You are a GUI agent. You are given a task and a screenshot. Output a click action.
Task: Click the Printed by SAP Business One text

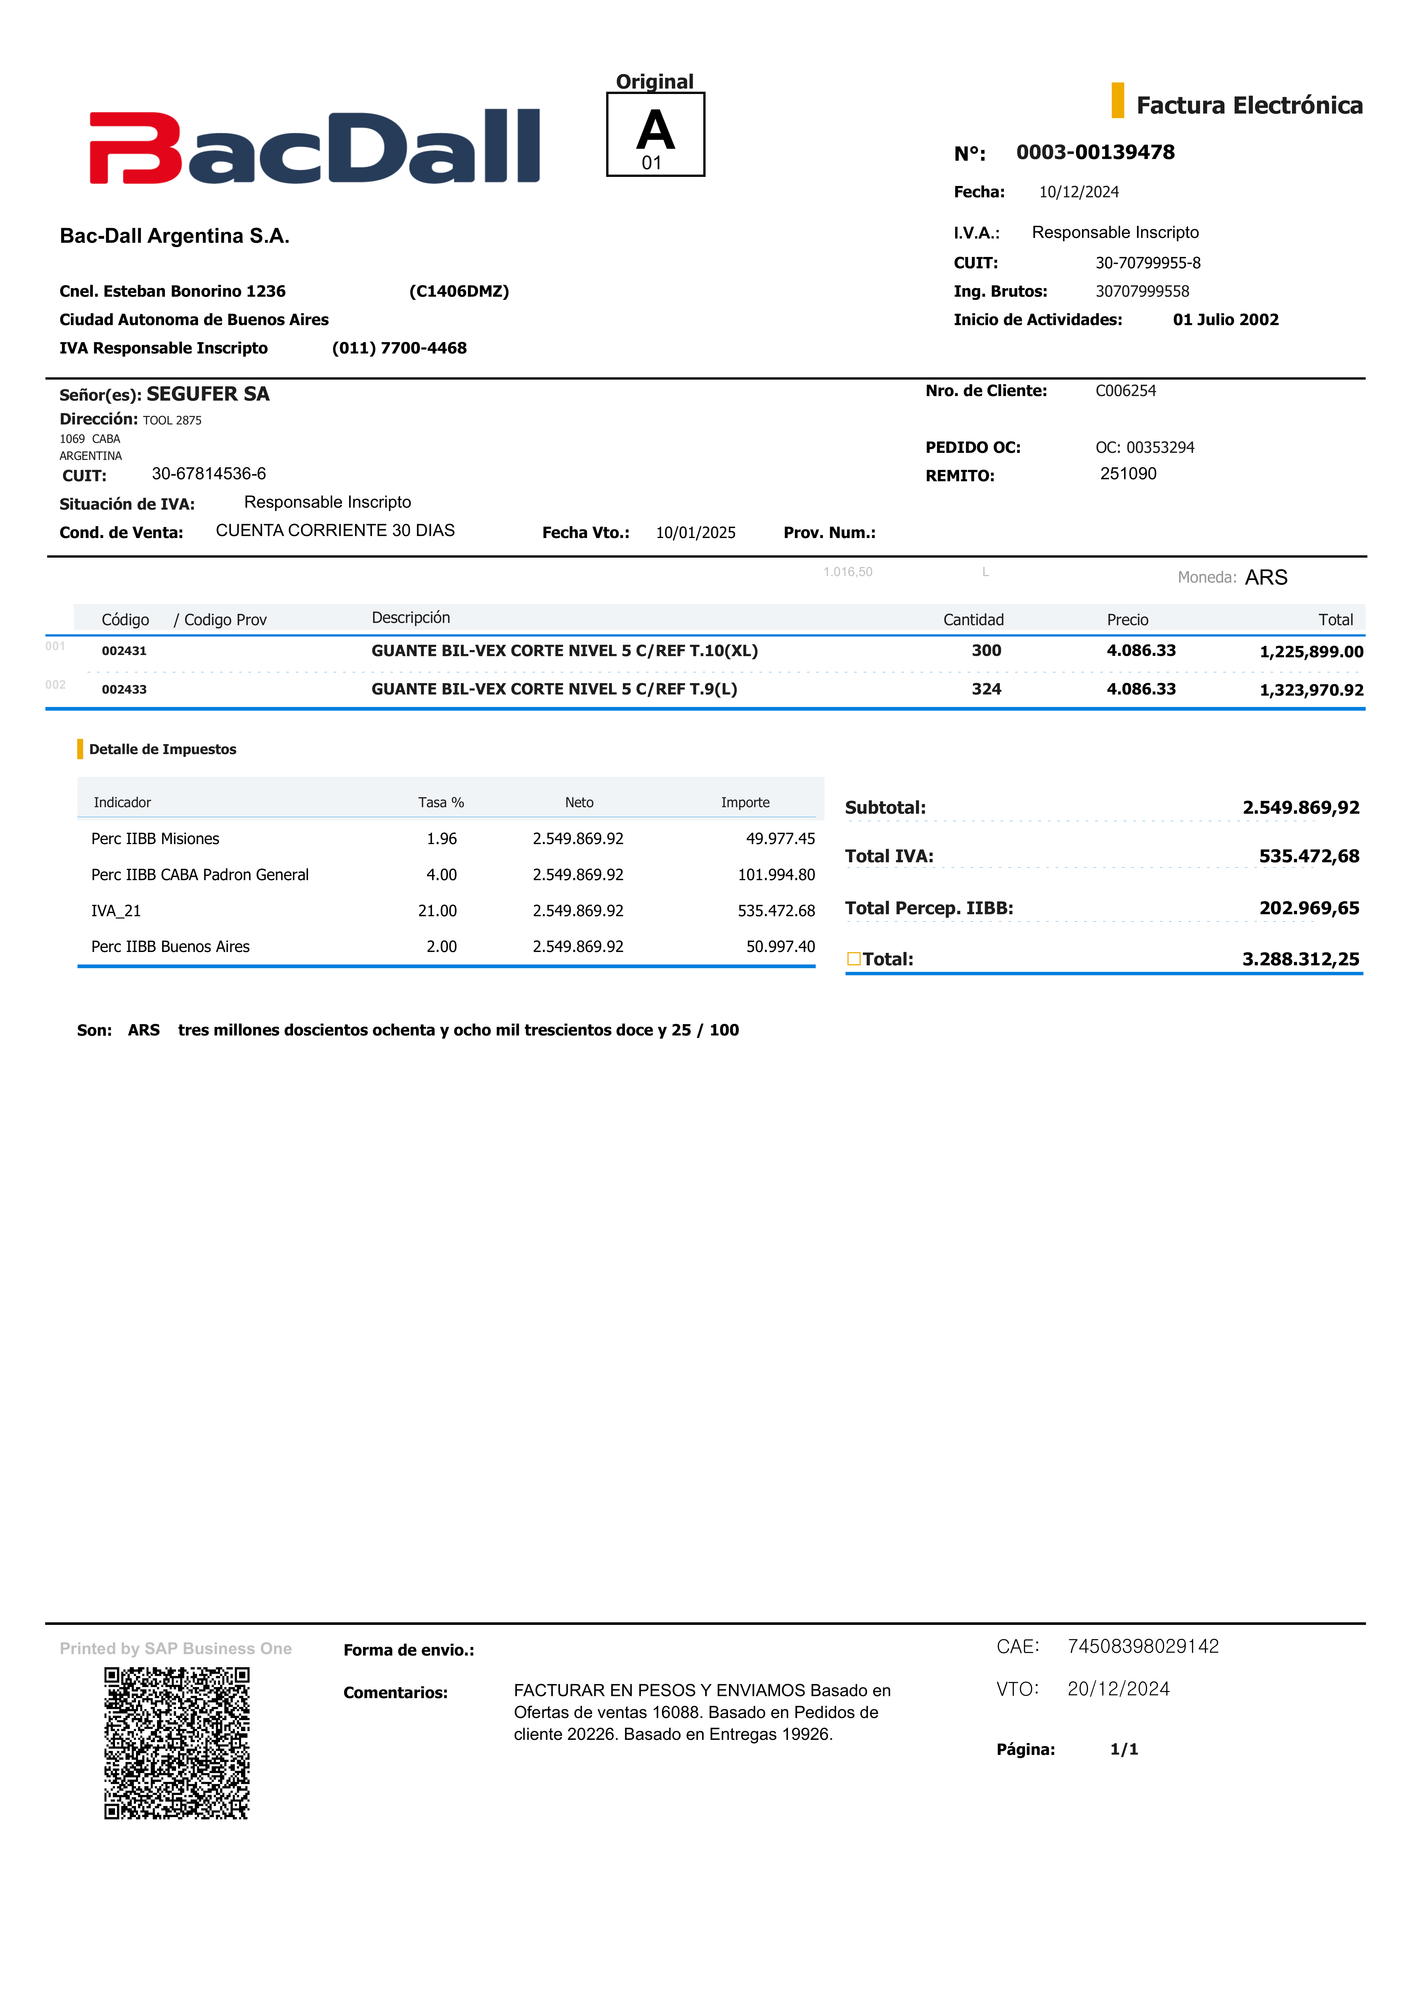pyautogui.click(x=176, y=1648)
